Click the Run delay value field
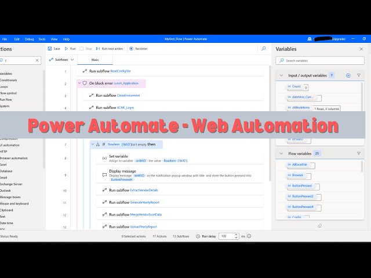Image resolution: width=371 pixels, height=278 pixels. [227, 236]
